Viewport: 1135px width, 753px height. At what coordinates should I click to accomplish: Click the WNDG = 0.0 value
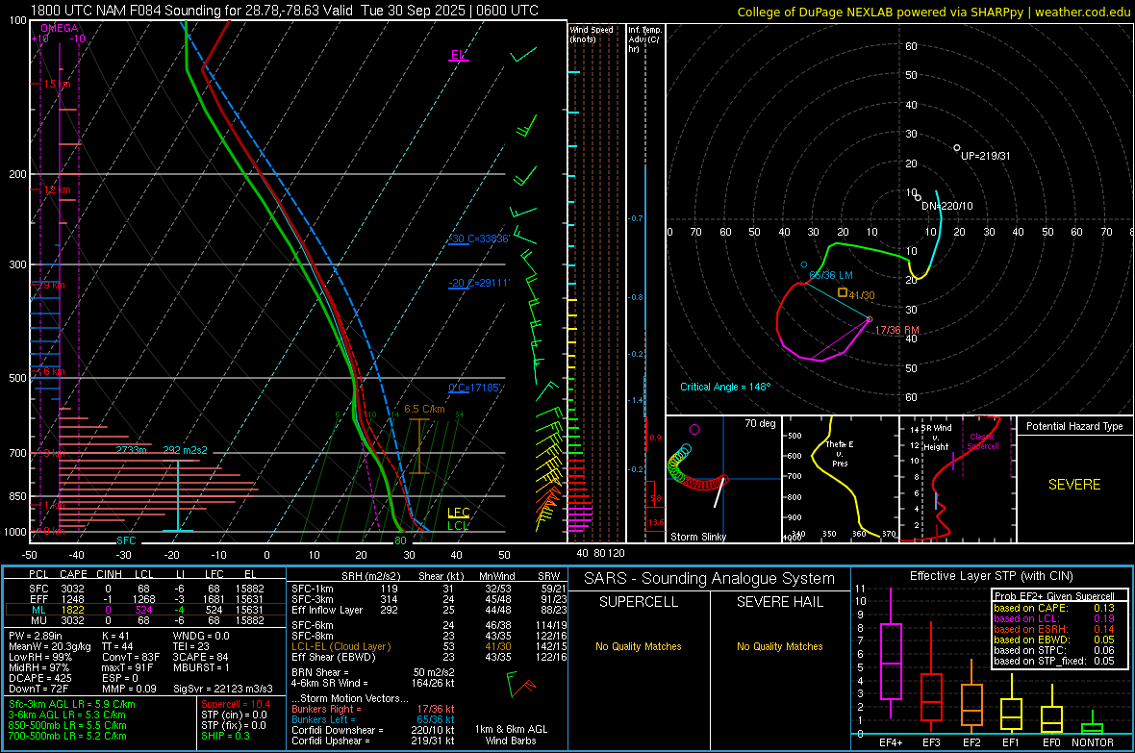(201, 636)
